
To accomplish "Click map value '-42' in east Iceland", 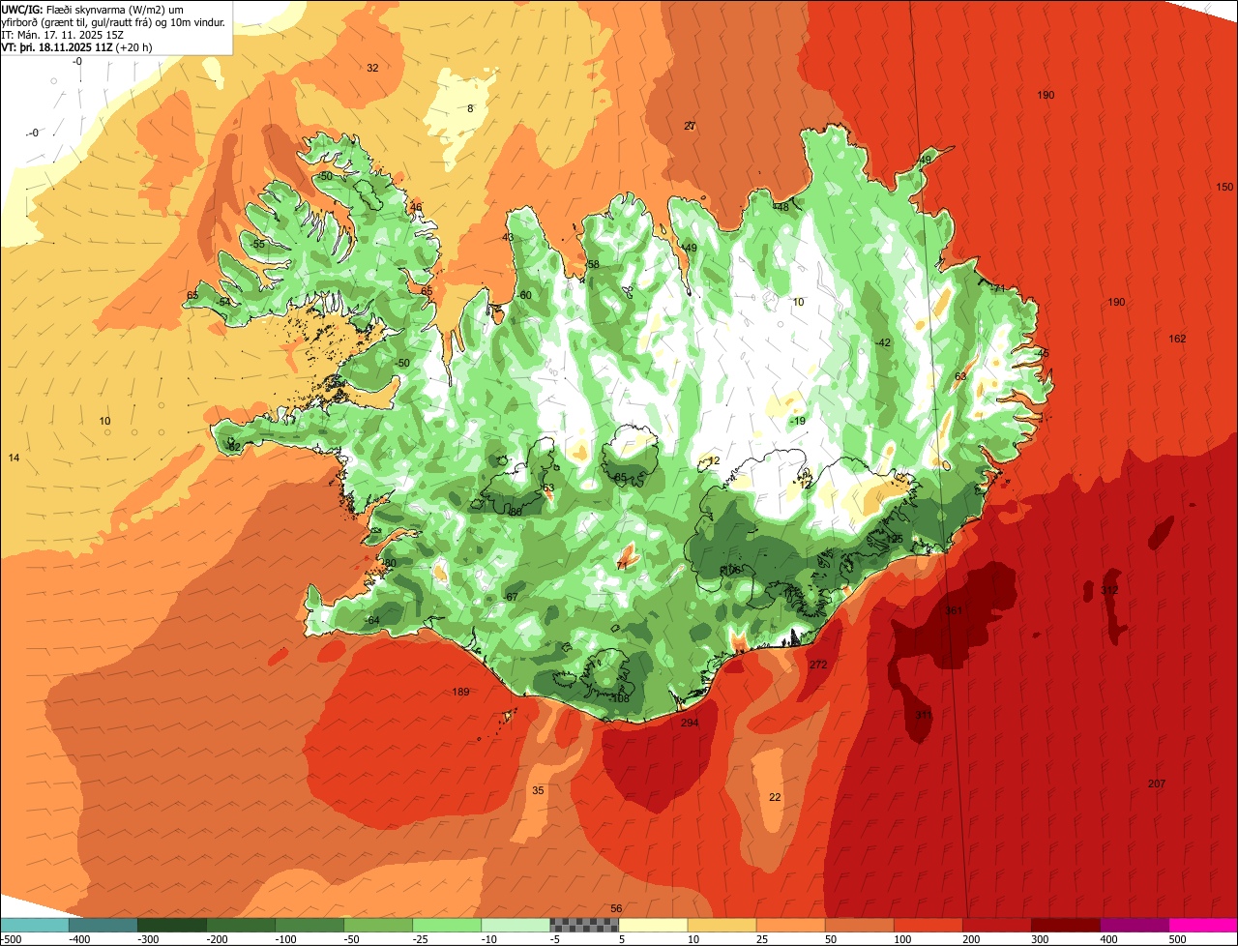I will pyautogui.click(x=882, y=342).
